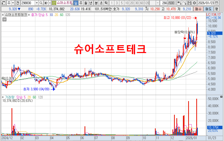This screenshot has width=224, height=141.
Task: Click the blue 10-day moving average legend
Action: [x=51, y=15]
